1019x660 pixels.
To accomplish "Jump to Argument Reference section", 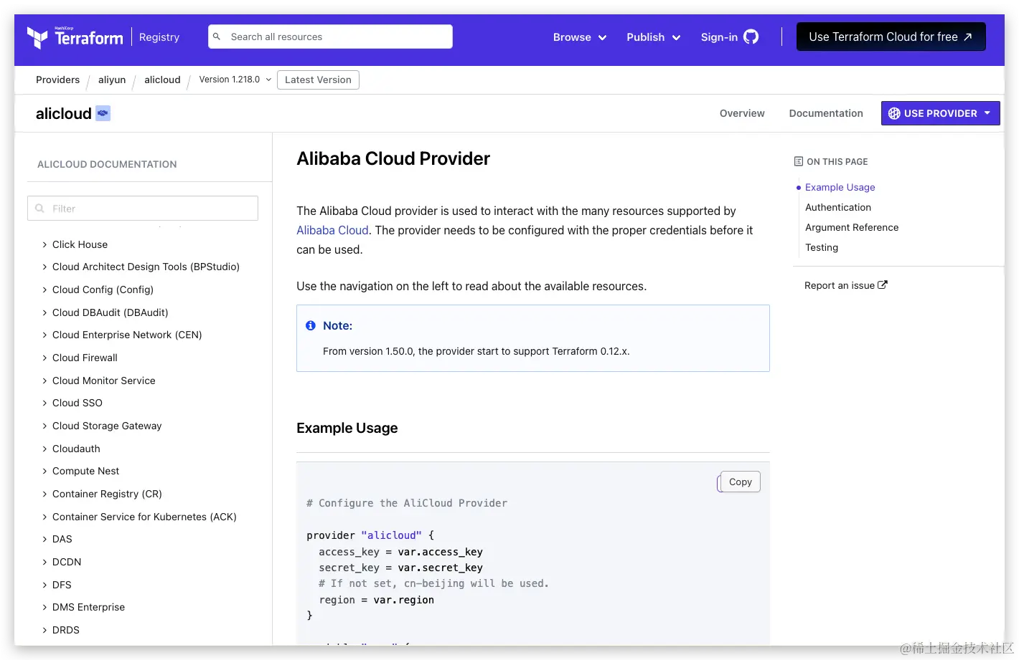I will pos(852,227).
